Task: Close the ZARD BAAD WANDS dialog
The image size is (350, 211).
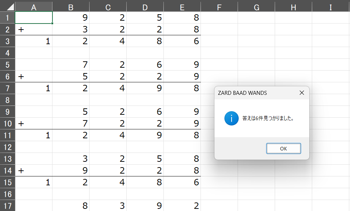Action: click(x=302, y=93)
